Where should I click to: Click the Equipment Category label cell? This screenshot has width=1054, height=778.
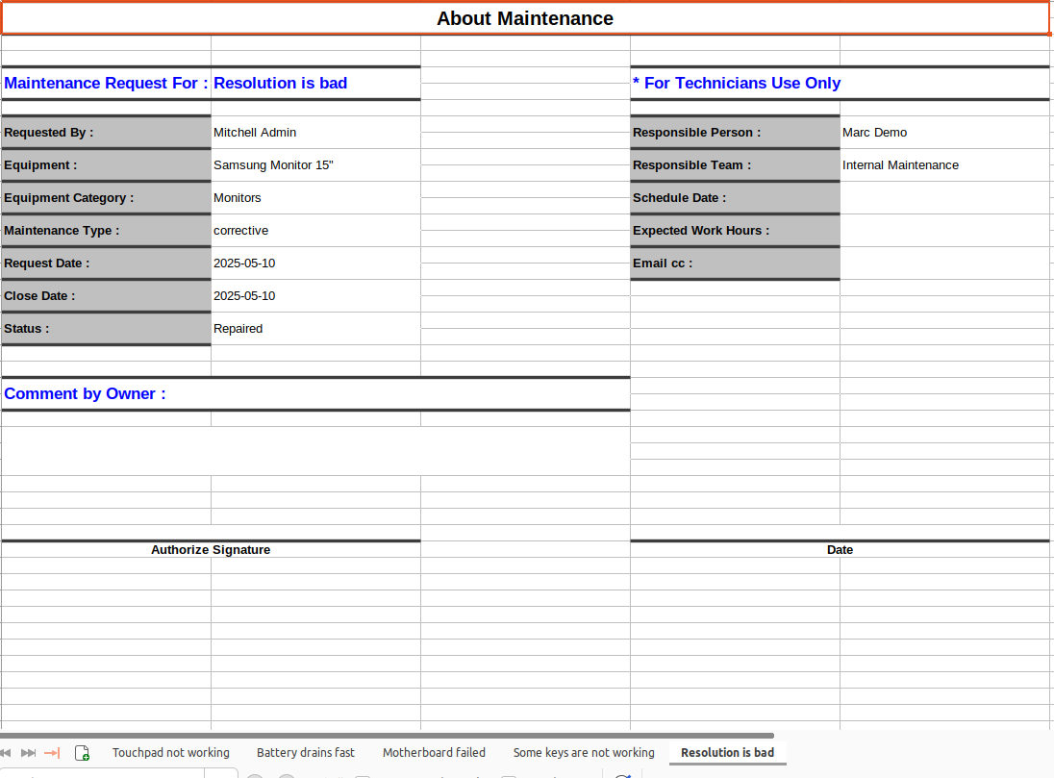106,198
